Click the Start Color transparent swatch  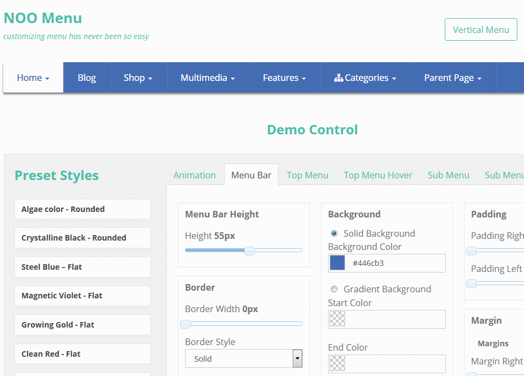(337, 319)
